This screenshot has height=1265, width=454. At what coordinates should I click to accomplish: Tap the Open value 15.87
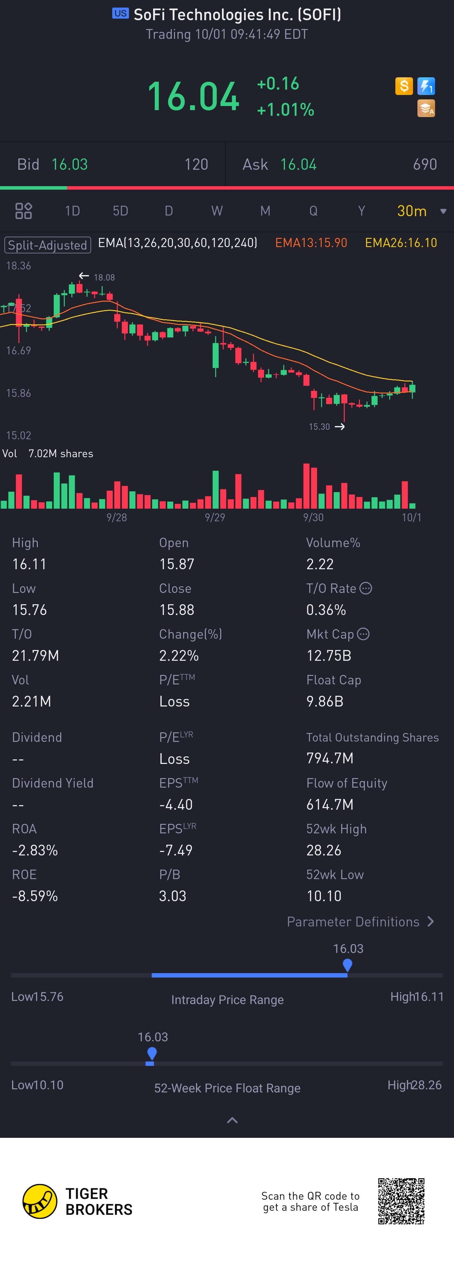click(x=177, y=564)
